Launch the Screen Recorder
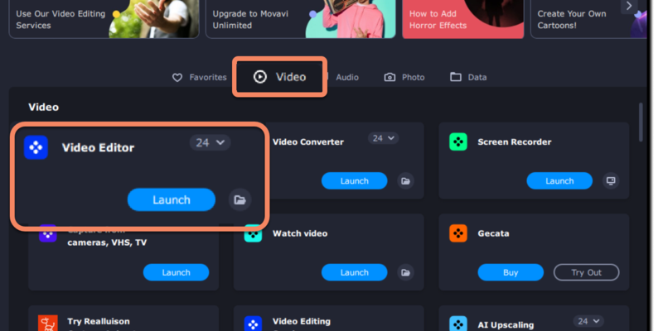 click(x=559, y=180)
